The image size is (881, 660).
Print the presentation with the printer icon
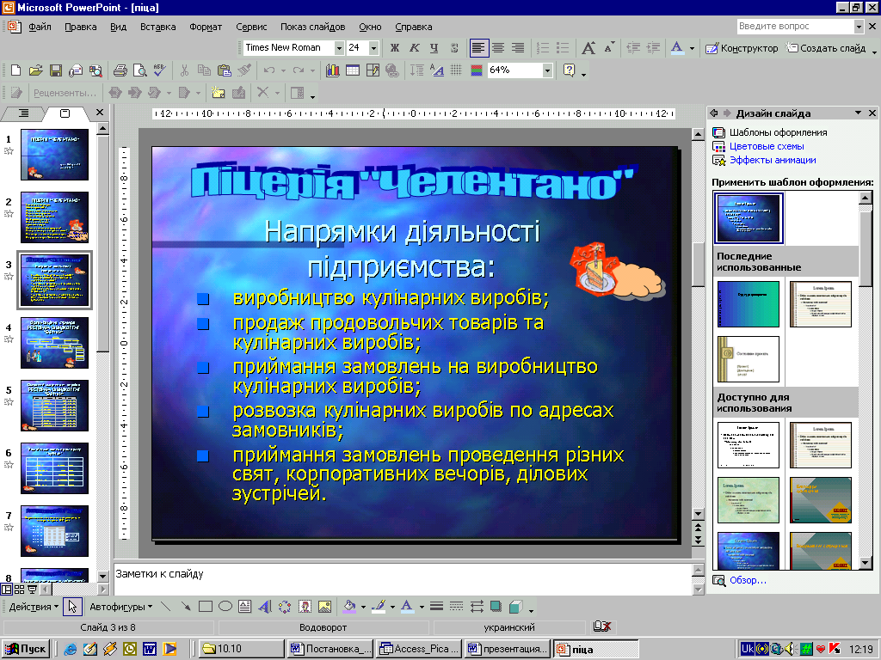click(x=120, y=70)
